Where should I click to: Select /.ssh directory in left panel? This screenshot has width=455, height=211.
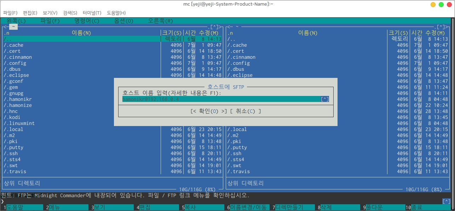tap(12, 153)
